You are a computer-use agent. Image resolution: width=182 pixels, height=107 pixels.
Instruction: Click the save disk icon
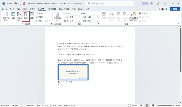(x=24, y=3)
